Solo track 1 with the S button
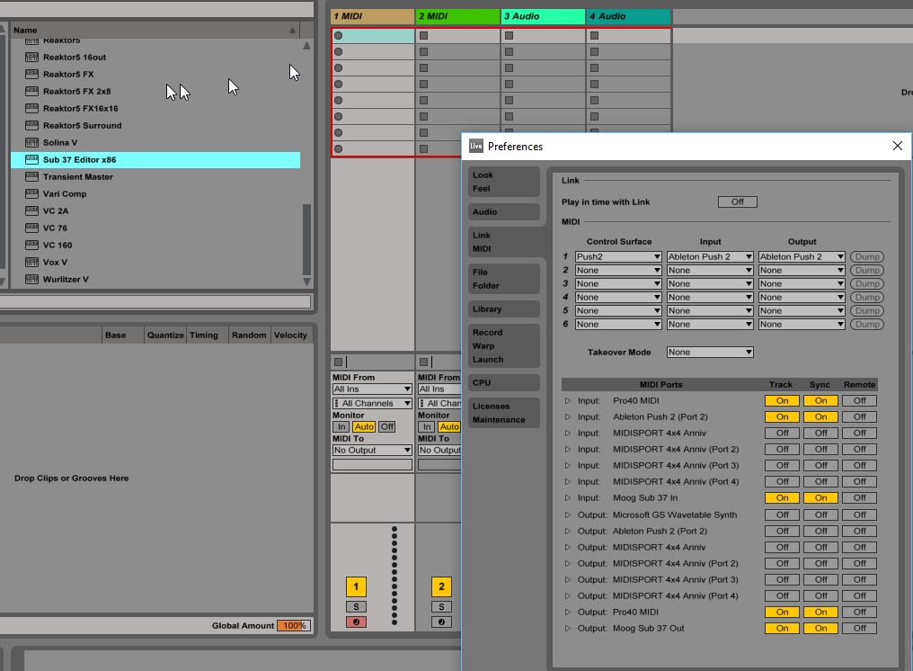 [x=356, y=606]
